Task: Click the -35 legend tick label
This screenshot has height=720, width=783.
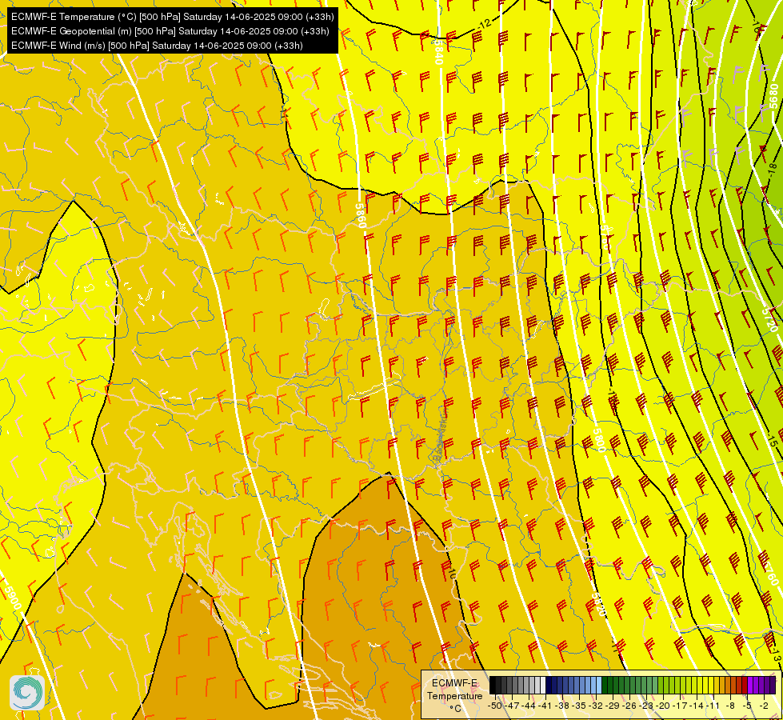Action: (579, 706)
